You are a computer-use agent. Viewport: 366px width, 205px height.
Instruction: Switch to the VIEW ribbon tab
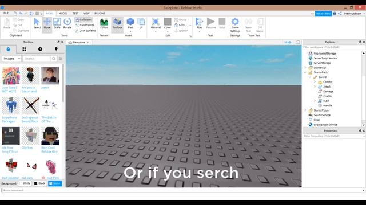[x=86, y=13]
